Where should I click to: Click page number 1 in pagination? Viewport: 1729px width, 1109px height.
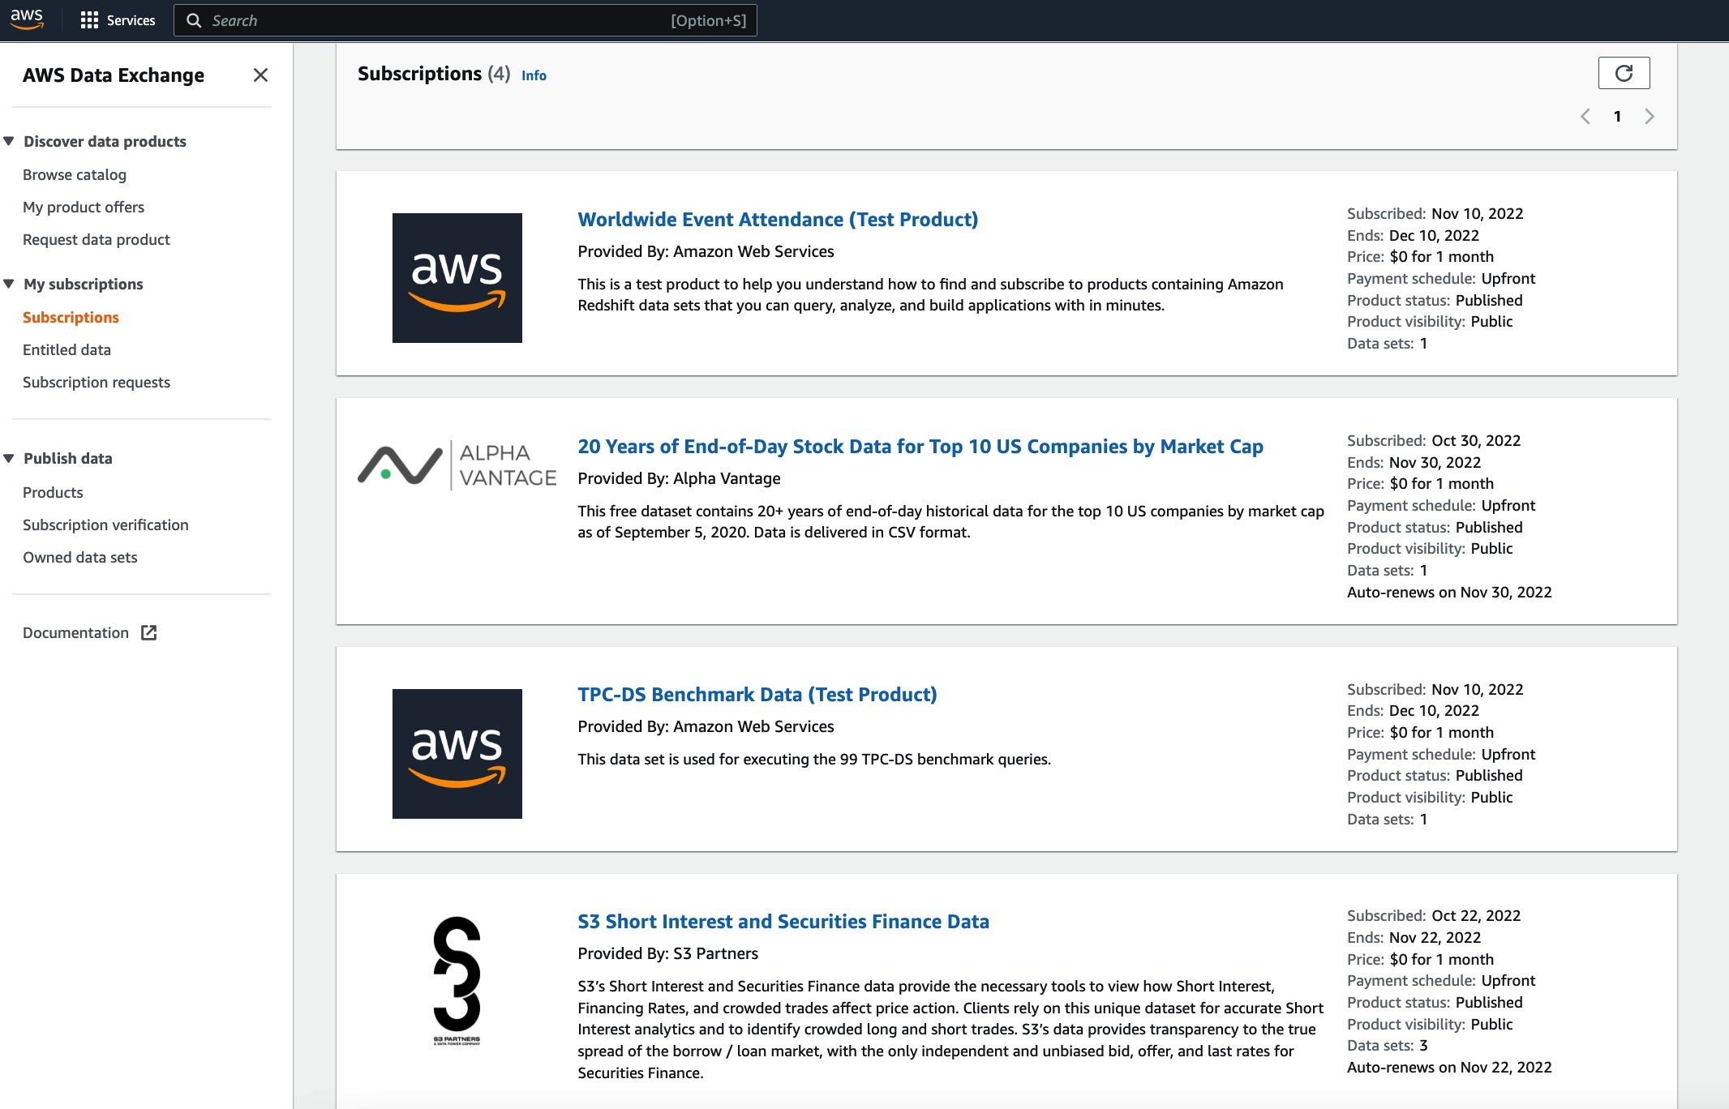click(x=1617, y=117)
